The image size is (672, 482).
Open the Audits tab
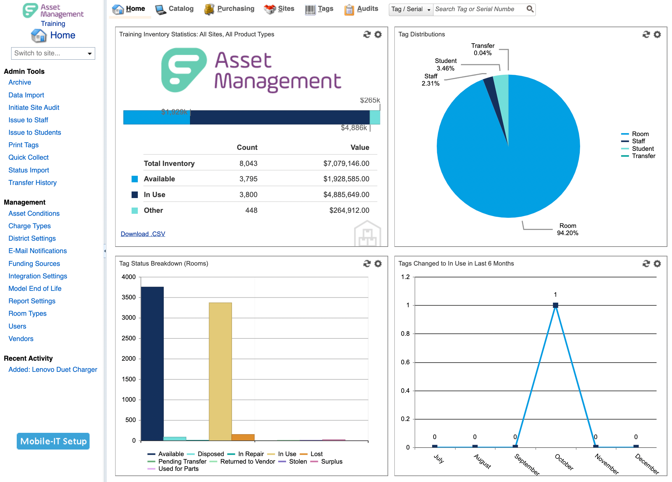[367, 9]
